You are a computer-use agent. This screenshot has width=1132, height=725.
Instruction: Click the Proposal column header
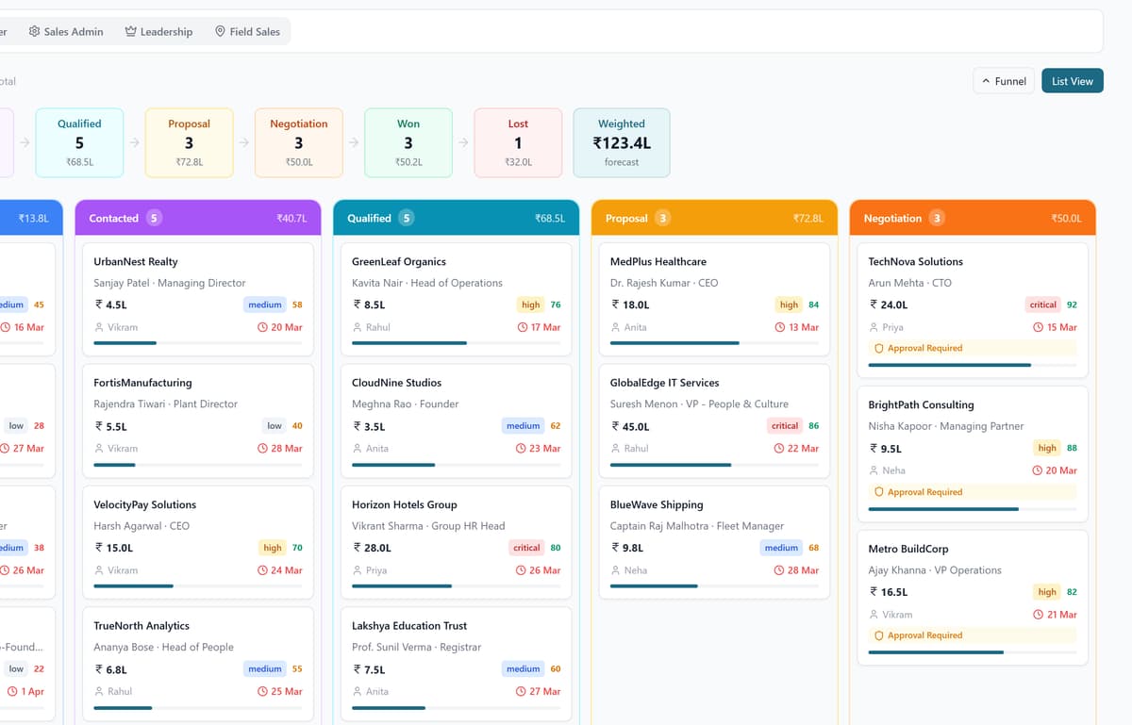pyautogui.click(x=714, y=218)
